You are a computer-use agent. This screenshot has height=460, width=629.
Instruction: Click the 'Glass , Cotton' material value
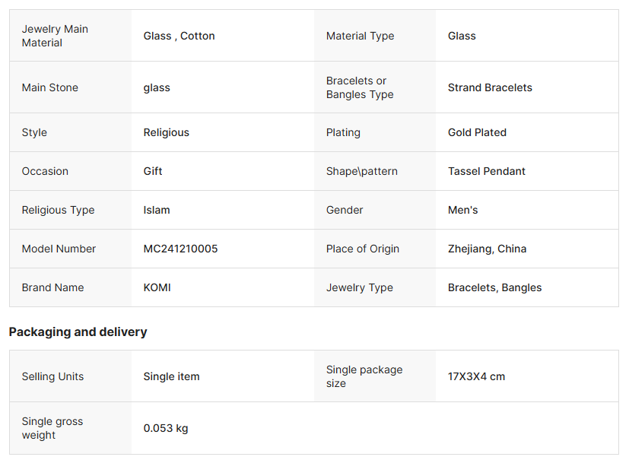pyautogui.click(x=179, y=36)
